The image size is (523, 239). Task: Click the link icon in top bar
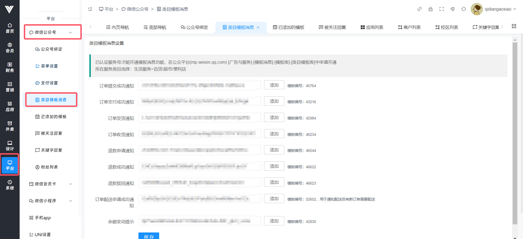tap(419, 9)
